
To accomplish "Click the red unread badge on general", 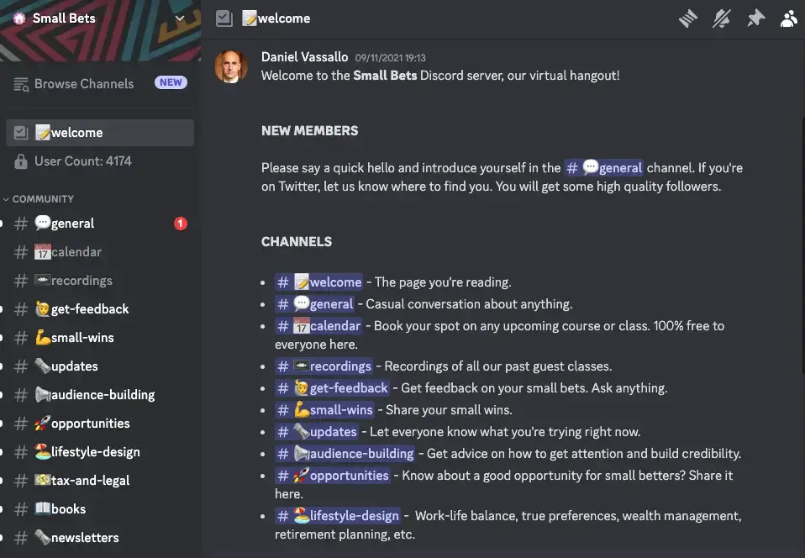I will 181,224.
